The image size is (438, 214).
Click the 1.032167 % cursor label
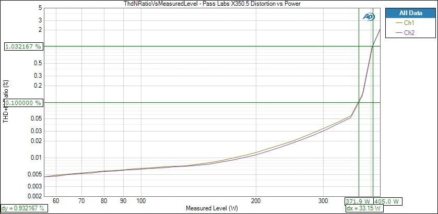click(x=23, y=46)
